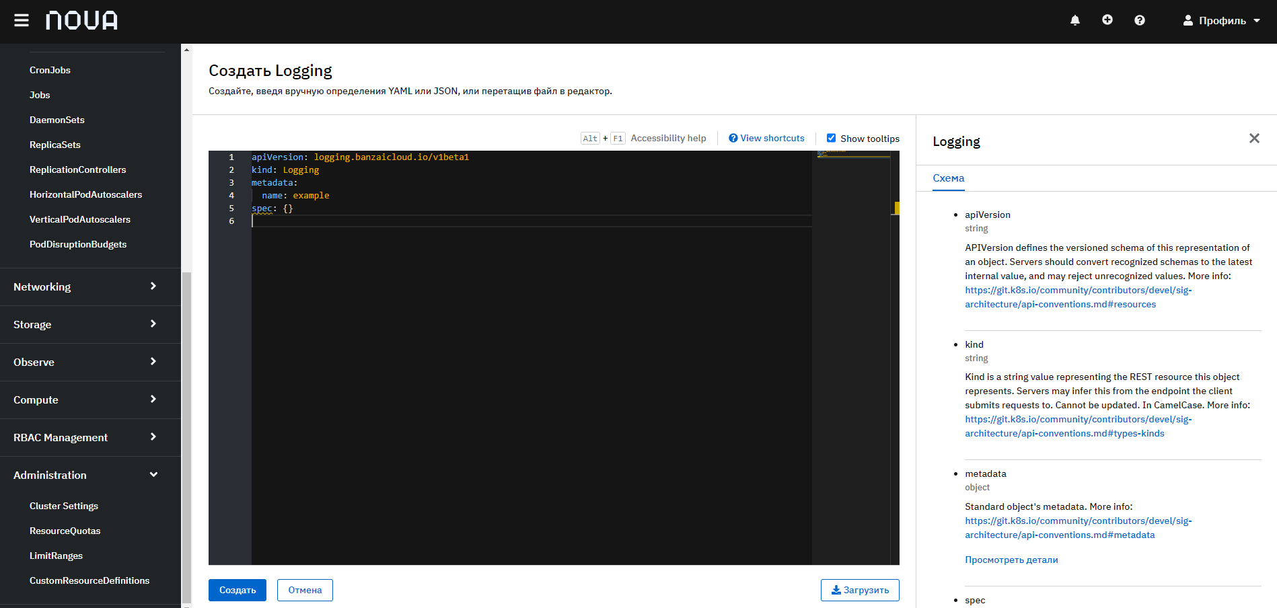Toggle Show tooltips checkbox
The image size is (1277, 608).
tap(832, 138)
